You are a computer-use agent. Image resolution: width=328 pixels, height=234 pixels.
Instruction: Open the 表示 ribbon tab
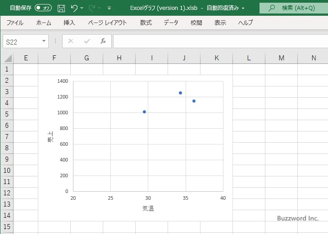tap(220, 22)
